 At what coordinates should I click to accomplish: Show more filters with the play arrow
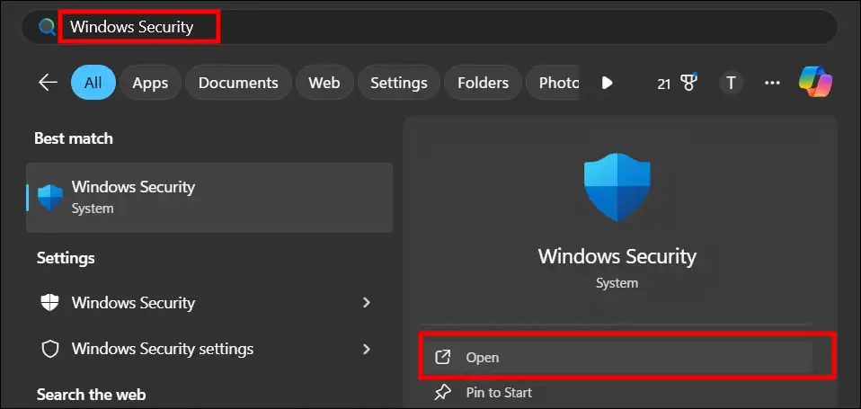click(607, 83)
